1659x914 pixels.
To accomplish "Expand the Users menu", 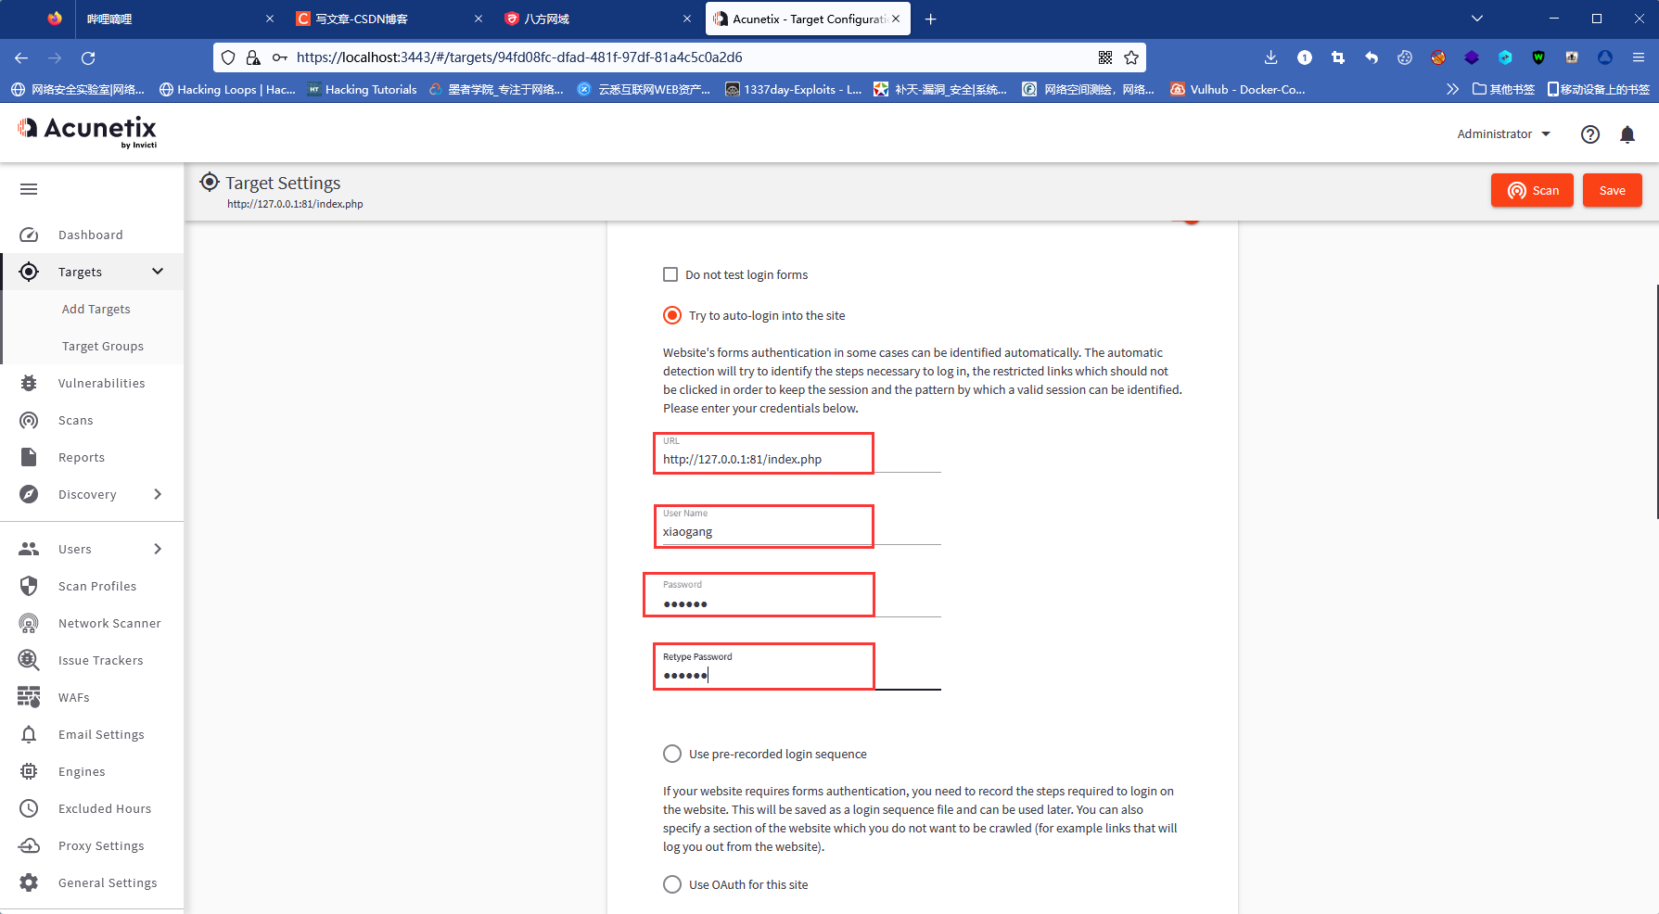I will (158, 549).
